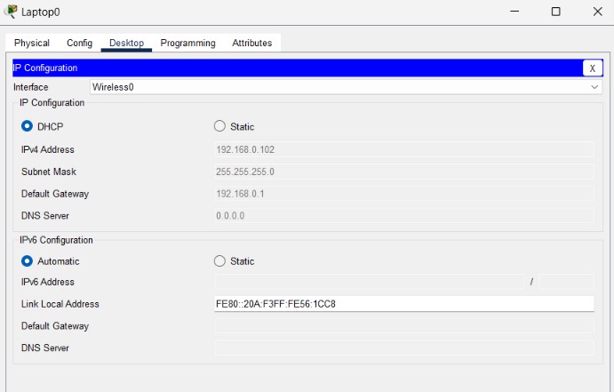
Task: Switch to the Programming tab
Action: pyautogui.click(x=188, y=43)
